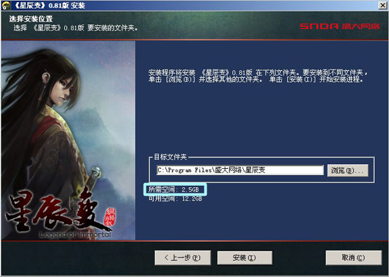
Task: Click the SNDA 盛大网络 logo
Action: tap(339, 26)
